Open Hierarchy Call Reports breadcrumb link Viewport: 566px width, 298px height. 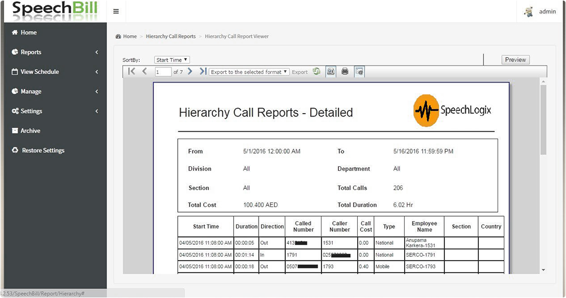coord(170,36)
